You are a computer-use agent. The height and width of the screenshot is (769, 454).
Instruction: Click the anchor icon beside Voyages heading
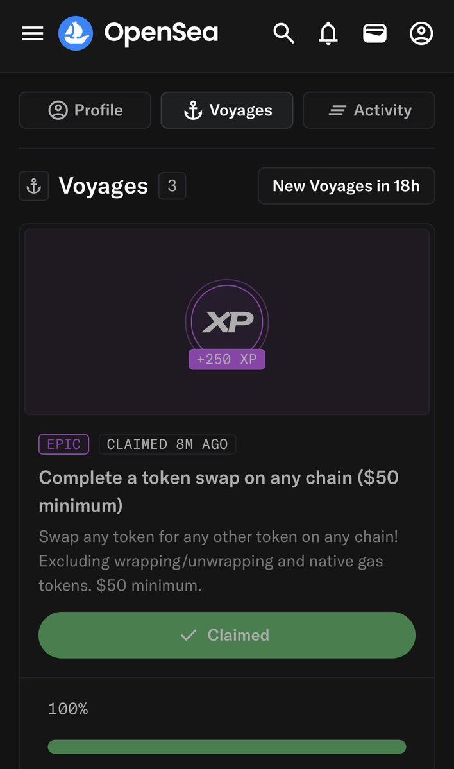tap(34, 186)
